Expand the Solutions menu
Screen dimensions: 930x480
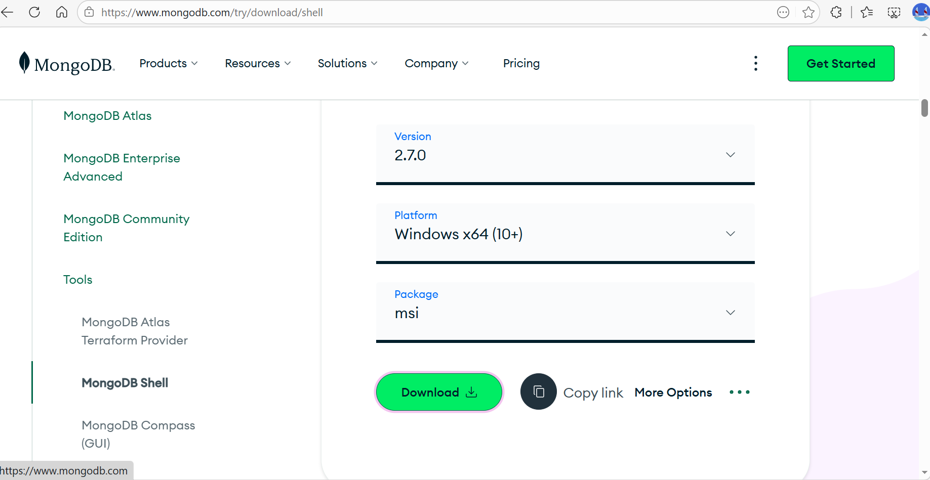pyautogui.click(x=348, y=63)
